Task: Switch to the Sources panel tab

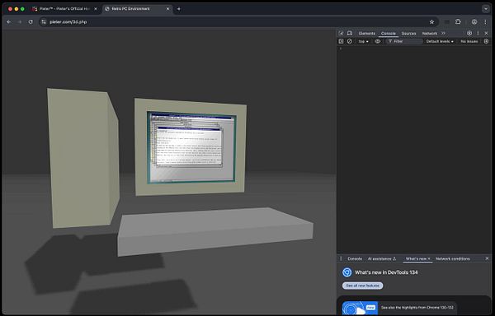Action: pyautogui.click(x=409, y=33)
